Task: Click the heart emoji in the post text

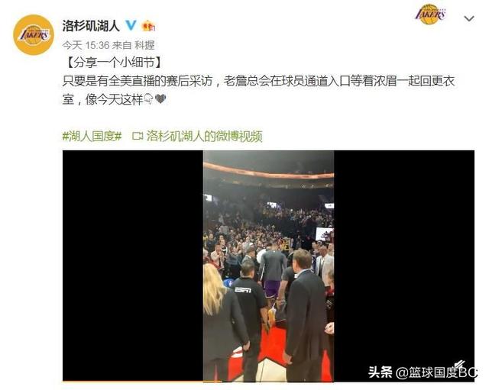Action: (x=160, y=99)
